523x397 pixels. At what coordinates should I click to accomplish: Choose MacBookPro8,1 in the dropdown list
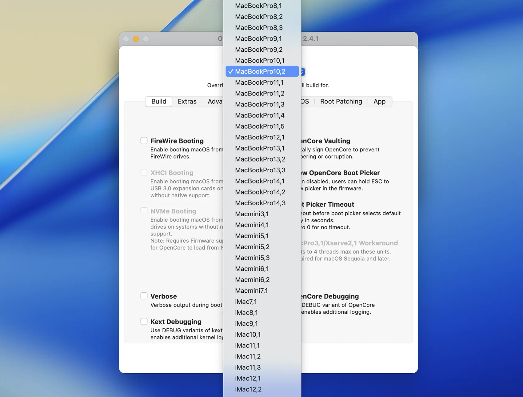coord(258,6)
